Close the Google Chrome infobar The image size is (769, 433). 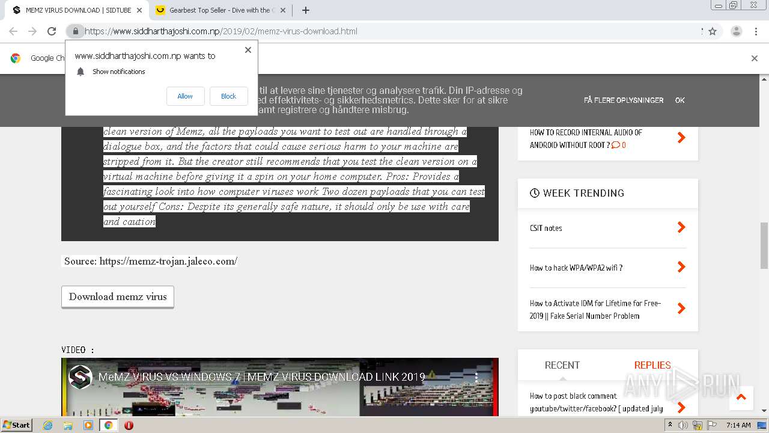click(x=755, y=58)
